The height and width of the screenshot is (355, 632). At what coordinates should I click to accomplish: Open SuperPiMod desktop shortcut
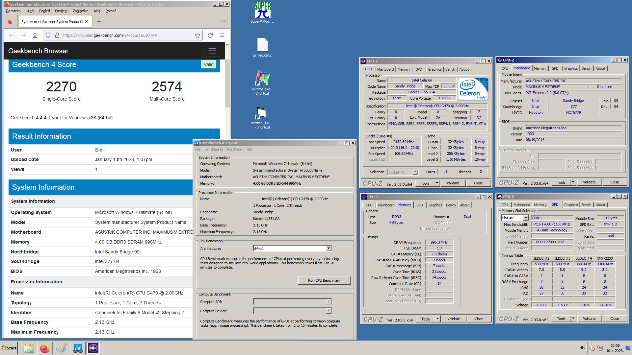coord(262,12)
